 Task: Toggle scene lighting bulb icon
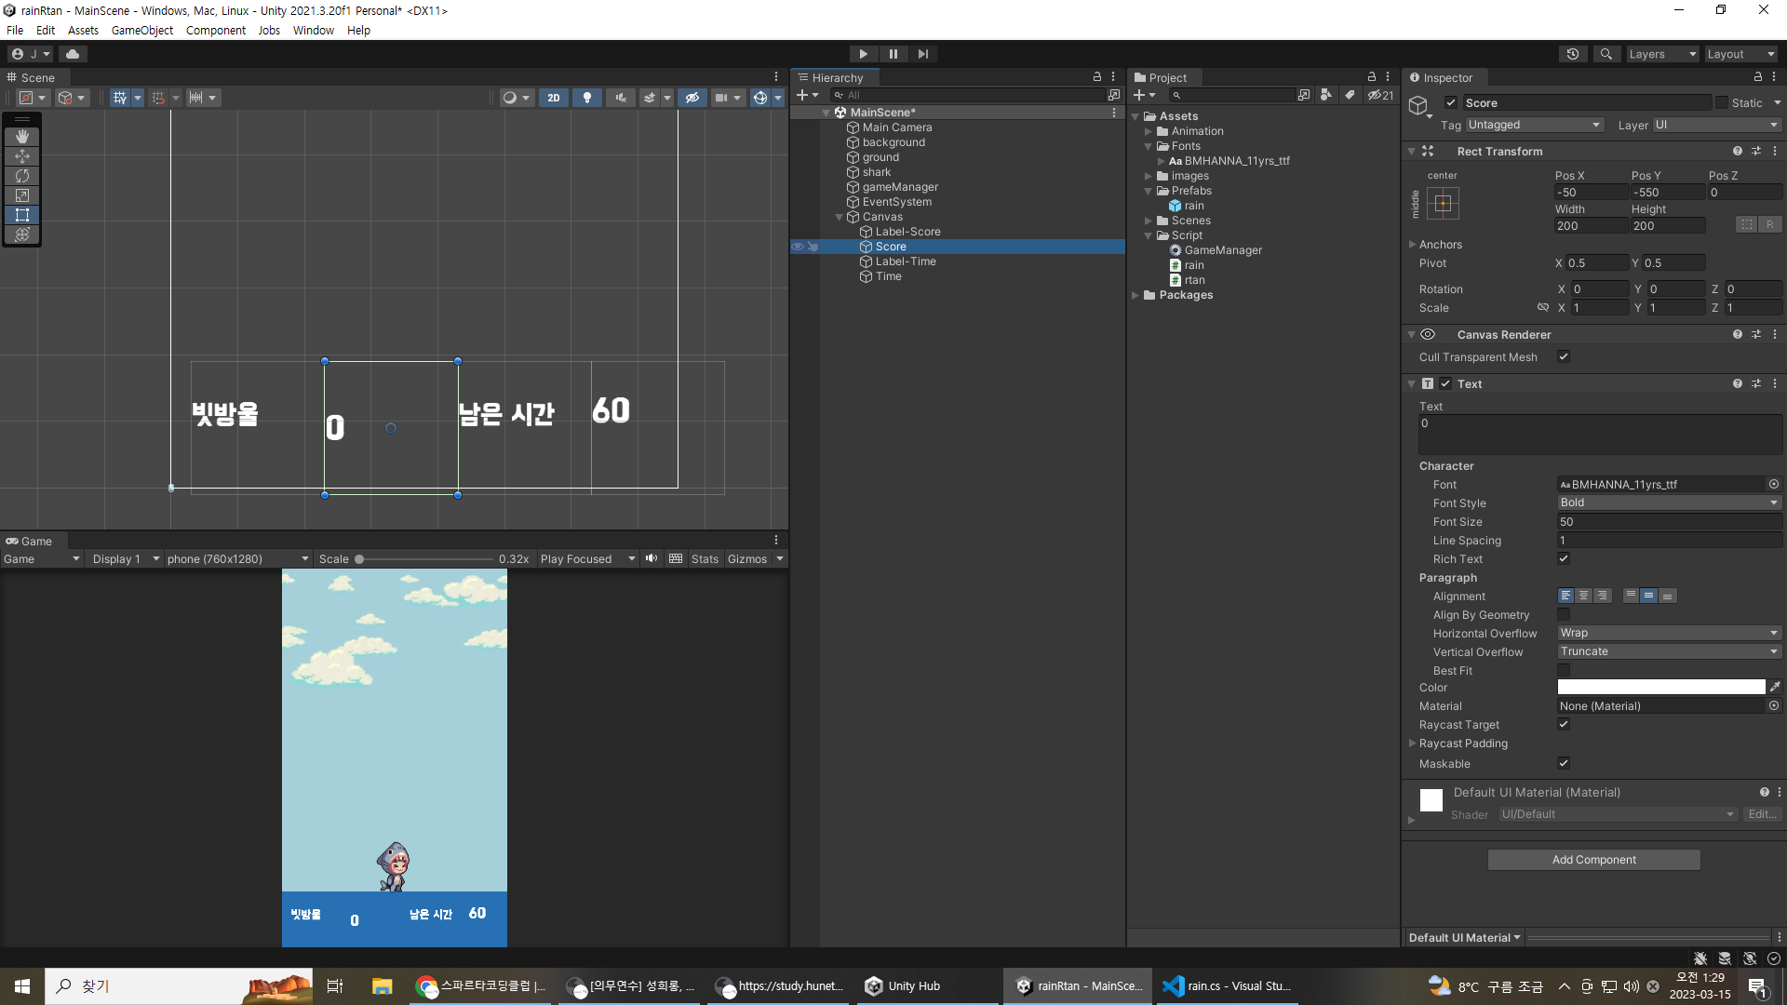pyautogui.click(x=587, y=98)
